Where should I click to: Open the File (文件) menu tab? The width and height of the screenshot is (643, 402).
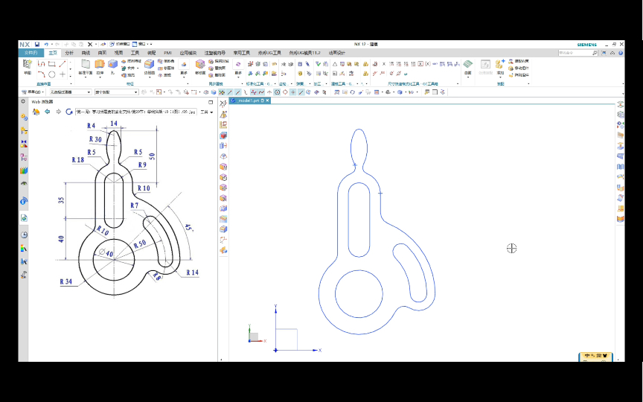point(31,53)
